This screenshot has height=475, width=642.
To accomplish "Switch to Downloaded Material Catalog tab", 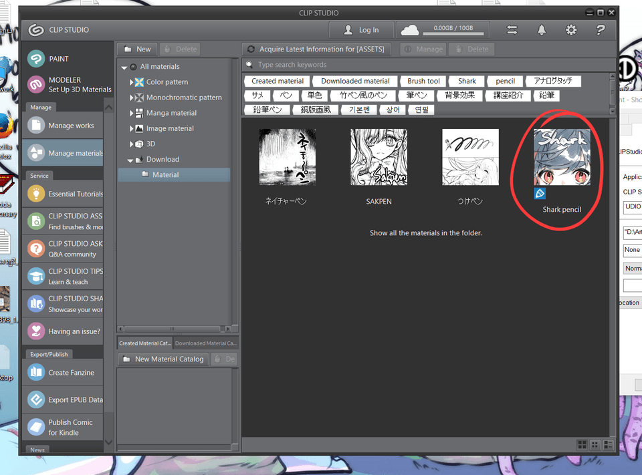I will click(x=205, y=343).
